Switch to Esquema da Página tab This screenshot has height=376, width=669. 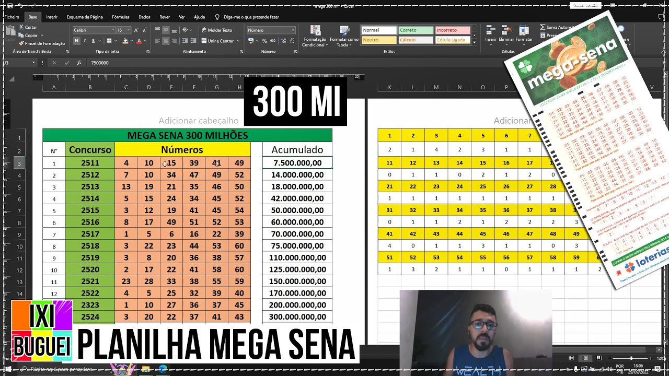coord(85,17)
